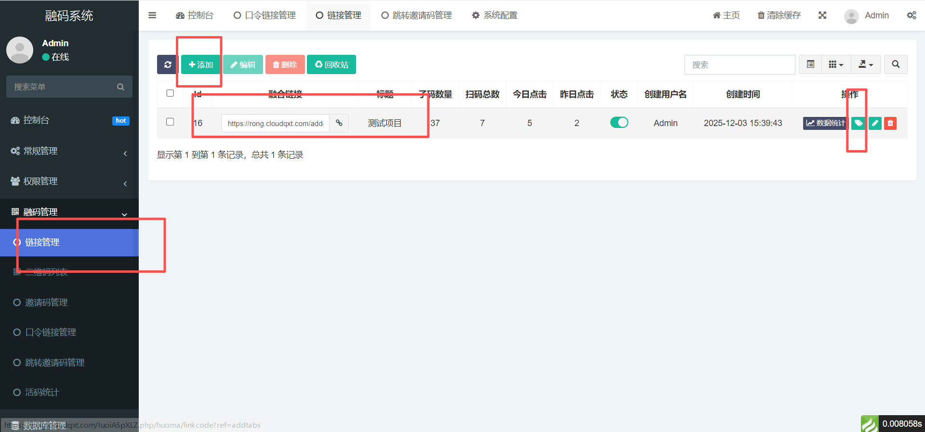Screen dimensions: 925x432
Task: Check the row 16 checkbox
Action: [170, 122]
